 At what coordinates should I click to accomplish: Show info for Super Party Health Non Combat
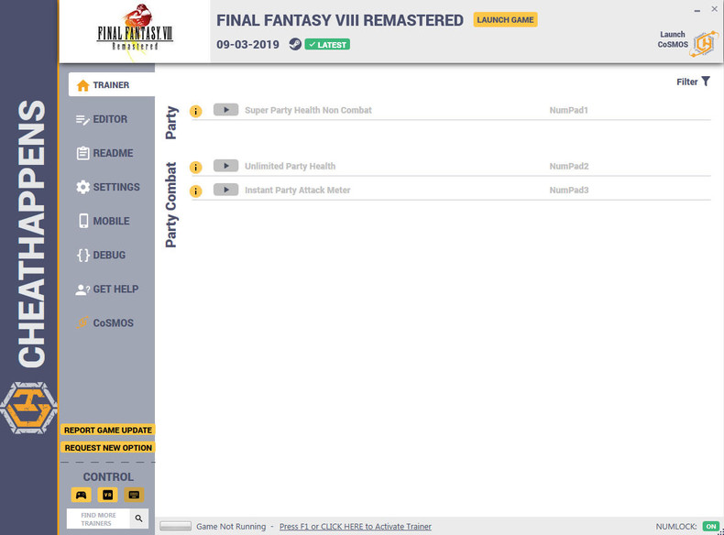point(196,111)
